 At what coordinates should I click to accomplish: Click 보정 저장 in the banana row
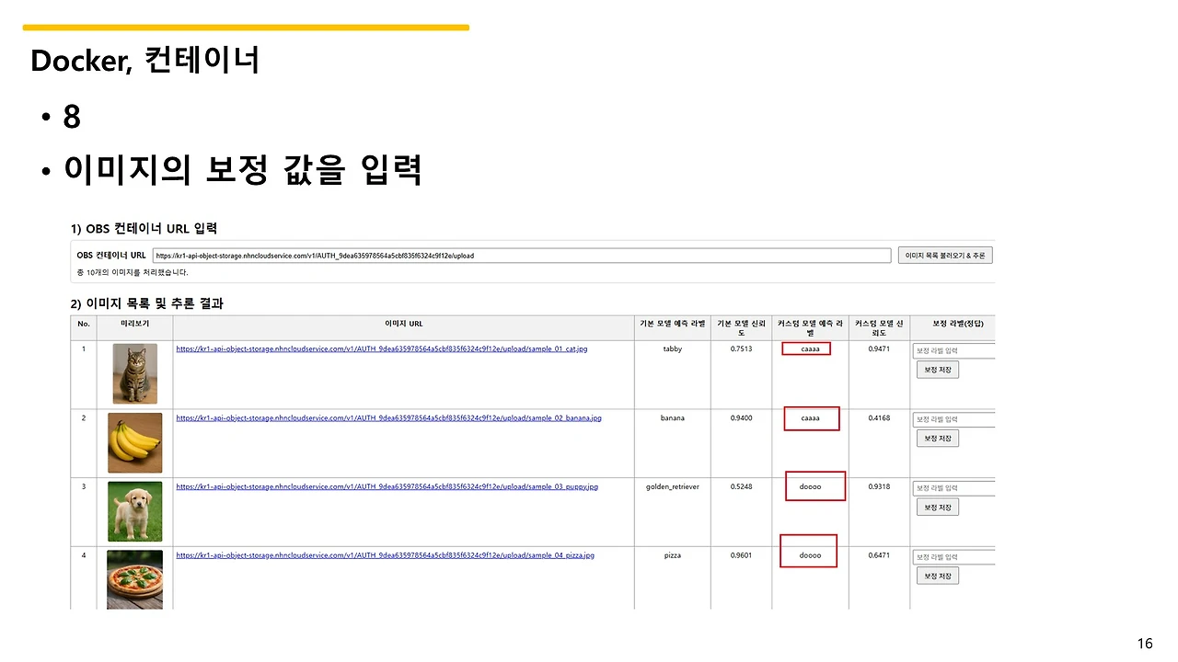938,439
